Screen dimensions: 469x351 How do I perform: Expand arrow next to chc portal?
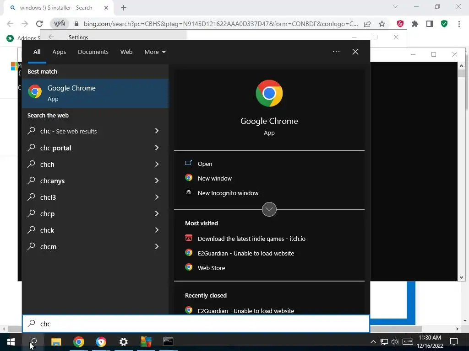(x=157, y=148)
